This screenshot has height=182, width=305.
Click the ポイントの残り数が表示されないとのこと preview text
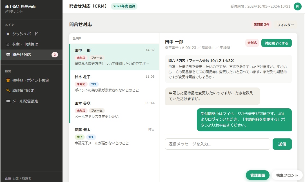point(106,90)
